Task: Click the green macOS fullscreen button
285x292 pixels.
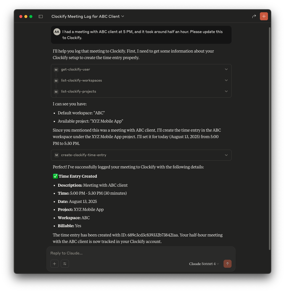Action: coord(31,17)
